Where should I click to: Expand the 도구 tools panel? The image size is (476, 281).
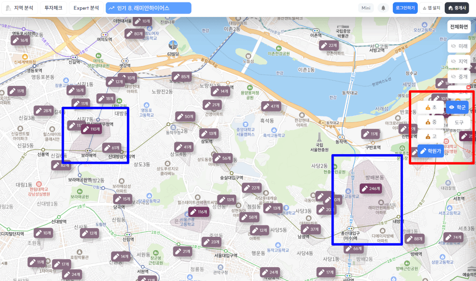point(459,122)
